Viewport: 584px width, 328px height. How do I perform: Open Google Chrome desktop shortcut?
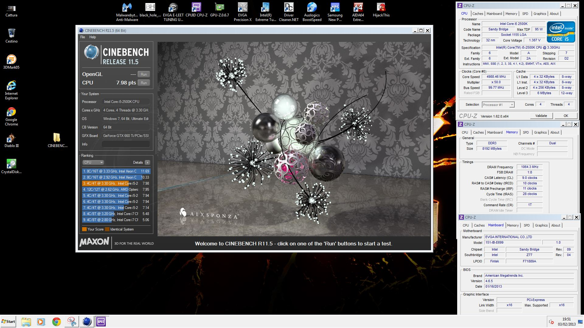click(x=11, y=116)
